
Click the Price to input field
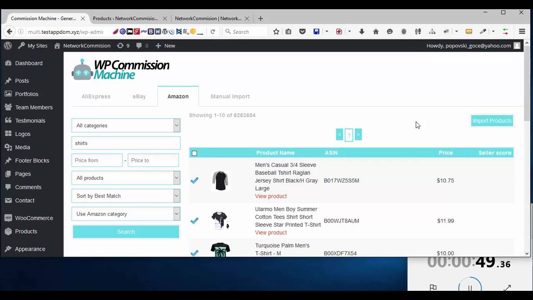[x=153, y=160]
